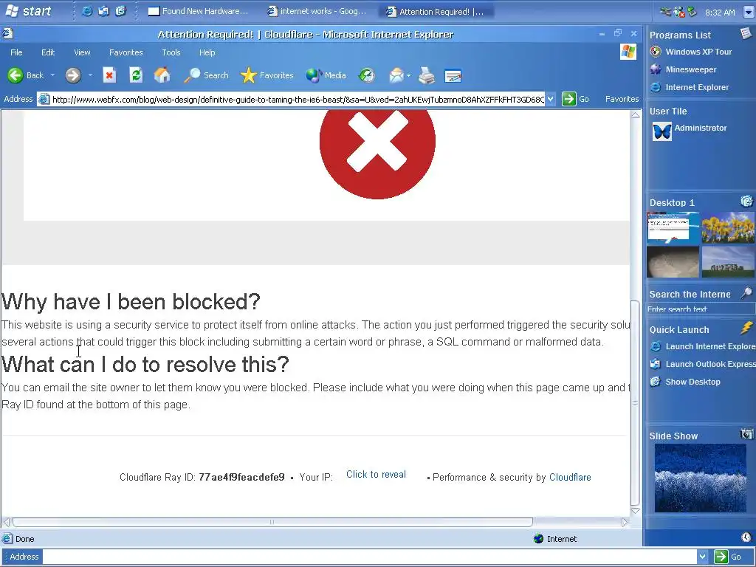Launch Internet Explorer from quick launch bar

[x=87, y=12]
